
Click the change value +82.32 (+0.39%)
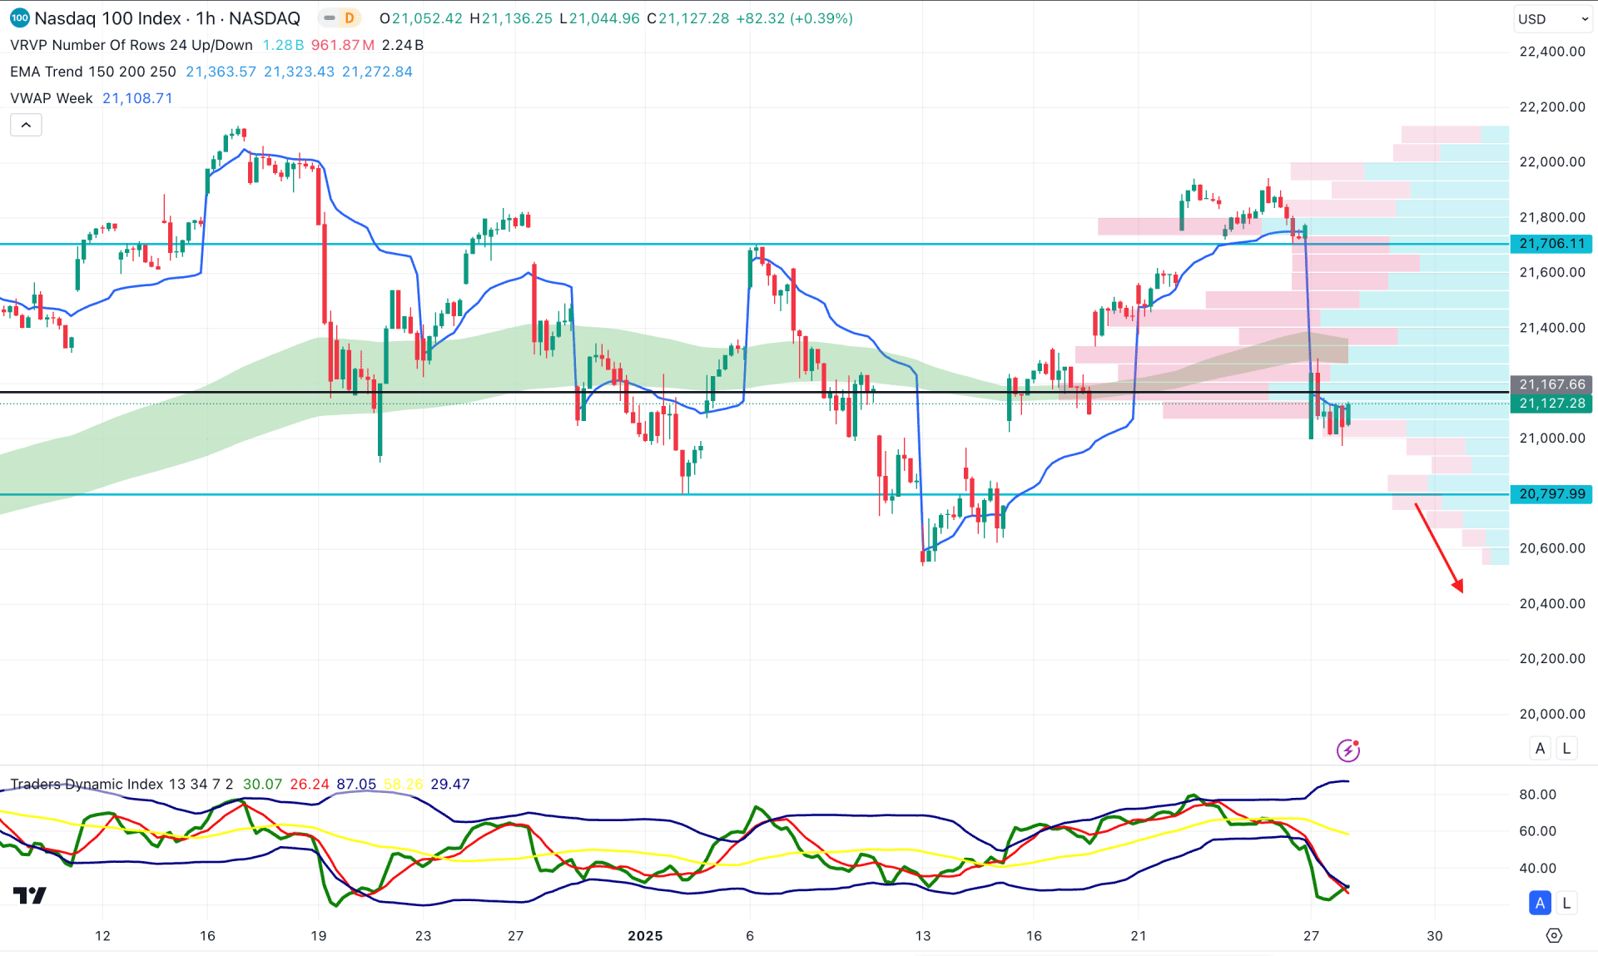click(795, 18)
